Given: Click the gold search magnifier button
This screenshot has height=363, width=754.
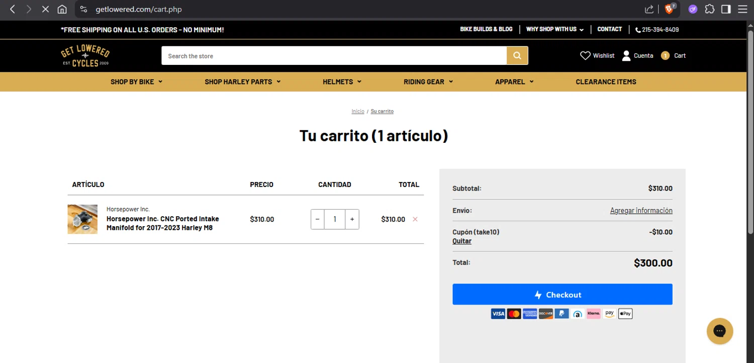Looking at the screenshot, I should [x=517, y=55].
